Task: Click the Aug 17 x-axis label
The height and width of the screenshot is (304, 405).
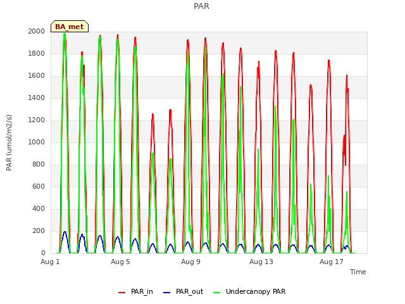Action: pyautogui.click(x=332, y=262)
